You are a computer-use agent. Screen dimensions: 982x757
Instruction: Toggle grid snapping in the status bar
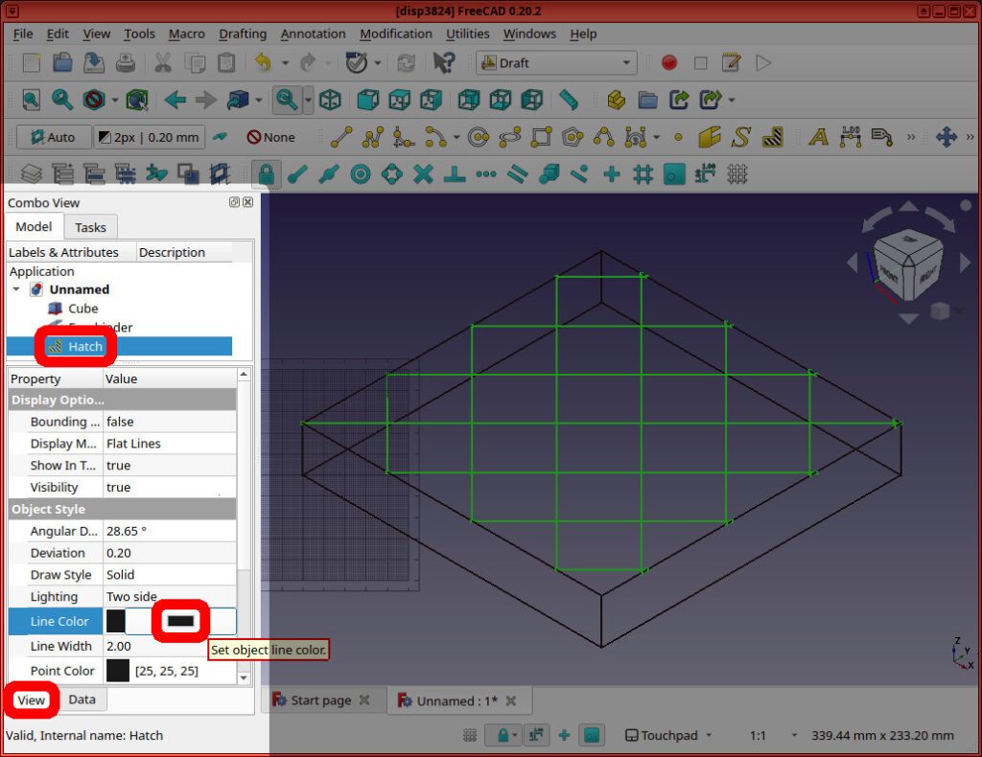tap(469, 735)
